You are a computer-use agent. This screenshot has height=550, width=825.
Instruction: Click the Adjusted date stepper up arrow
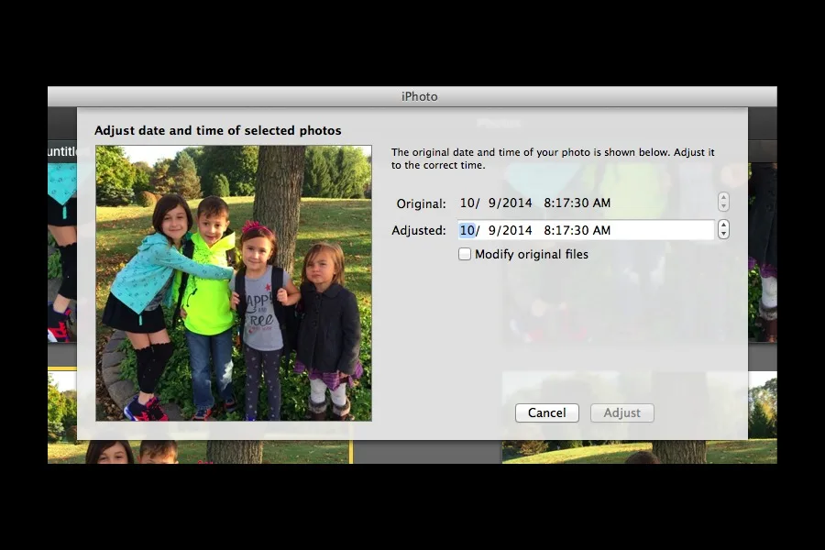coord(723,225)
